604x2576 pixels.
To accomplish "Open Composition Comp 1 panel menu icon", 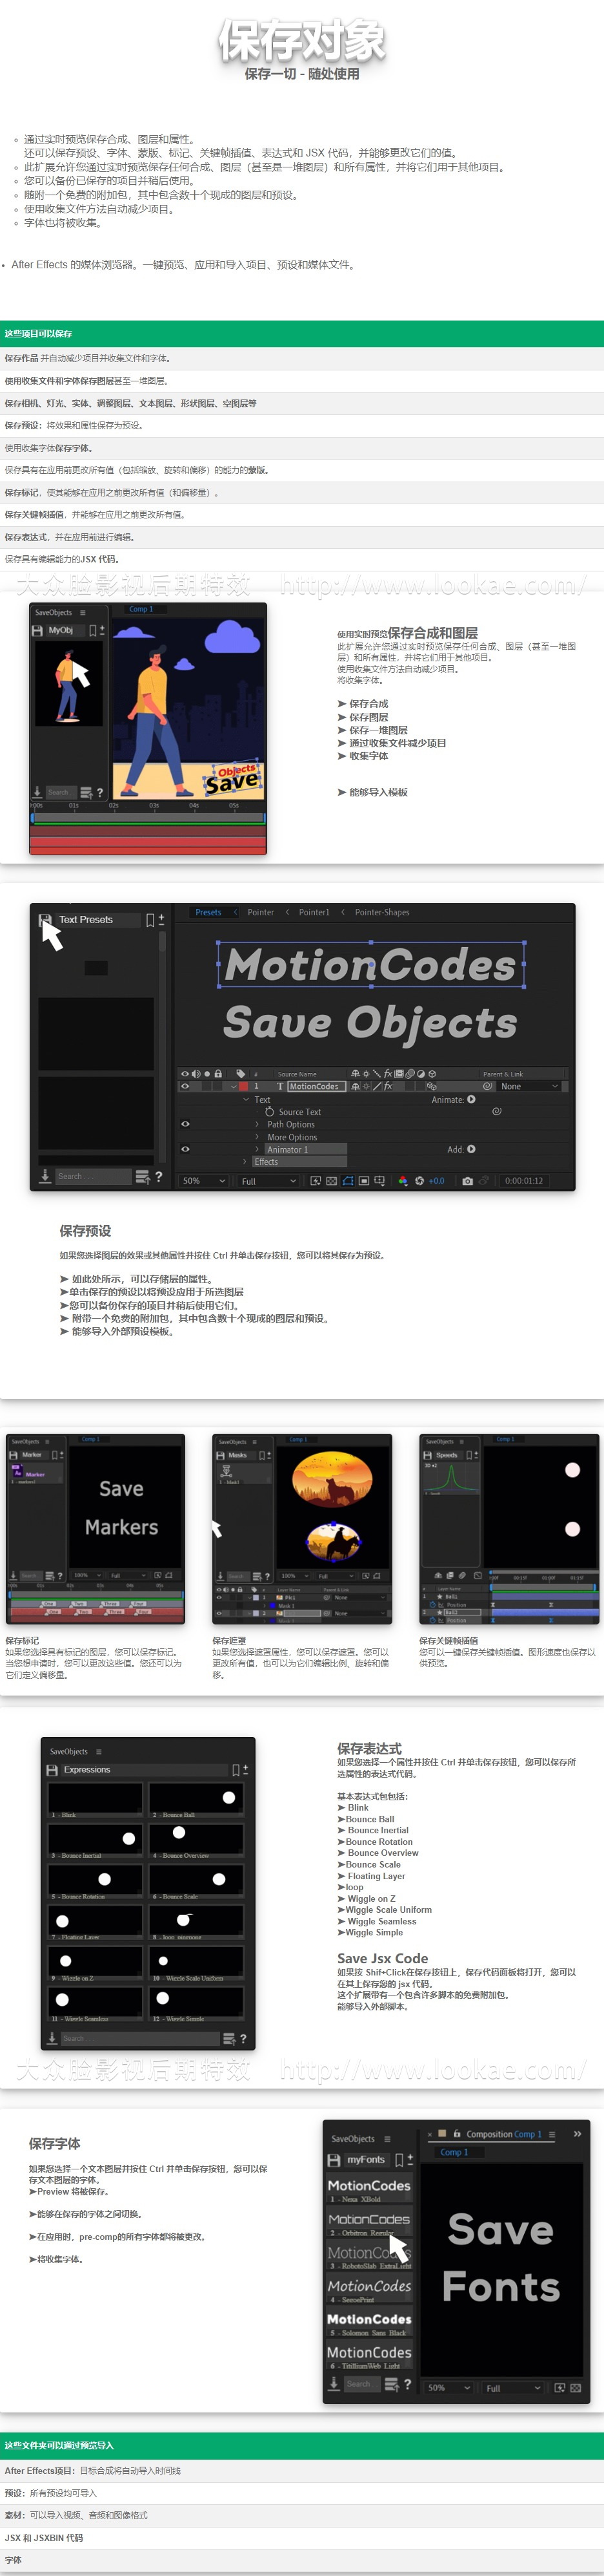I will [x=552, y=2134].
